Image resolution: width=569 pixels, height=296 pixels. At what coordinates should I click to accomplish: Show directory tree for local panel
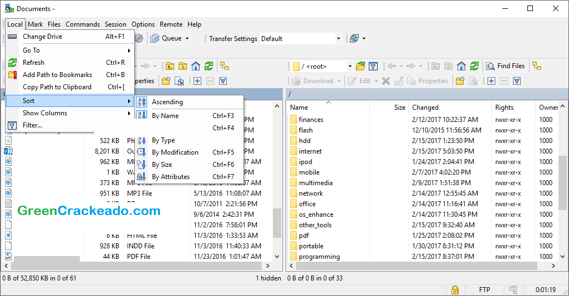coord(225,66)
